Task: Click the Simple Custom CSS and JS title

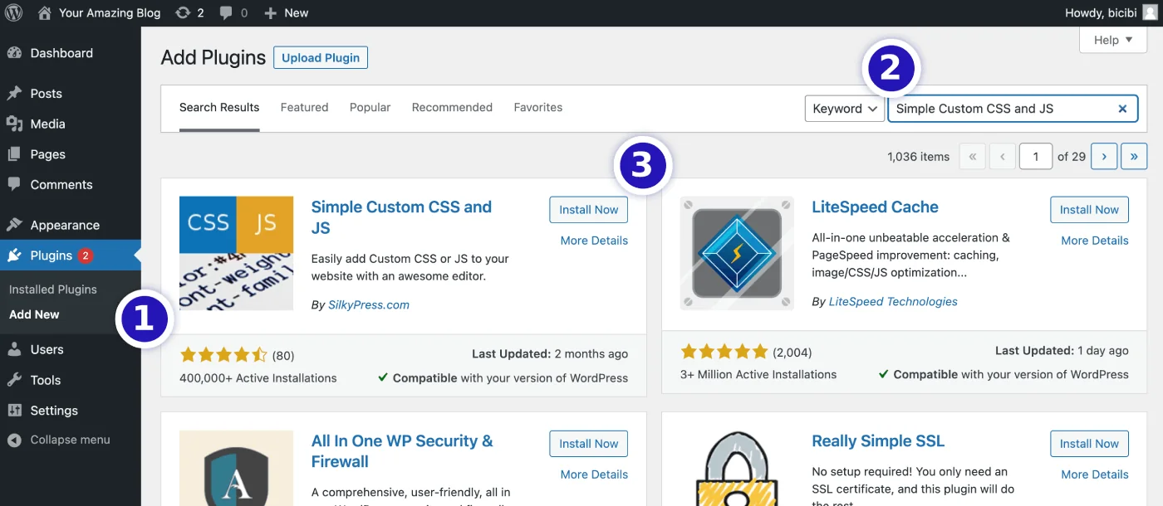Action: tap(401, 217)
